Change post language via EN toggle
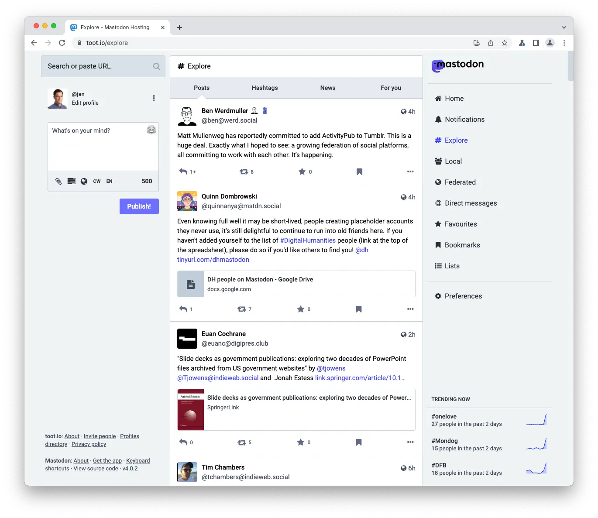This screenshot has height=518, width=598. (x=109, y=181)
